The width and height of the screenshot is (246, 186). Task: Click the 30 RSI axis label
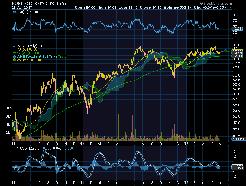coord(235,33)
